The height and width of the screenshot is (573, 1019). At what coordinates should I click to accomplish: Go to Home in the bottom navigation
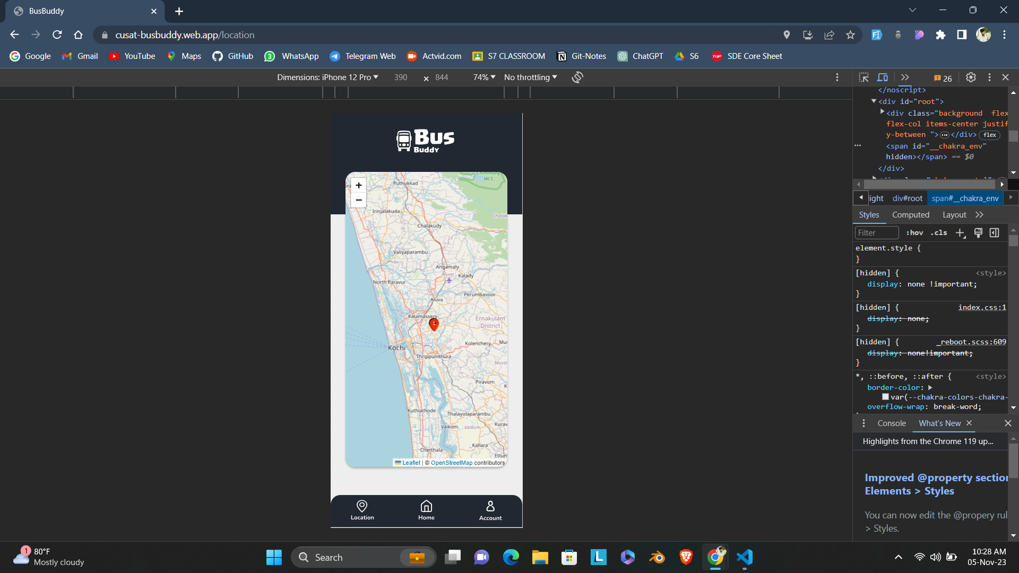click(426, 510)
